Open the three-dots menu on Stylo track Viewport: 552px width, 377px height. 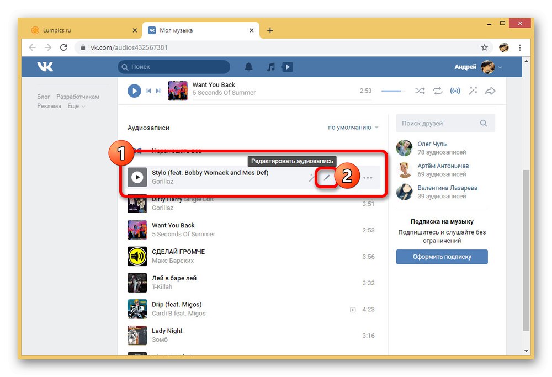click(368, 178)
